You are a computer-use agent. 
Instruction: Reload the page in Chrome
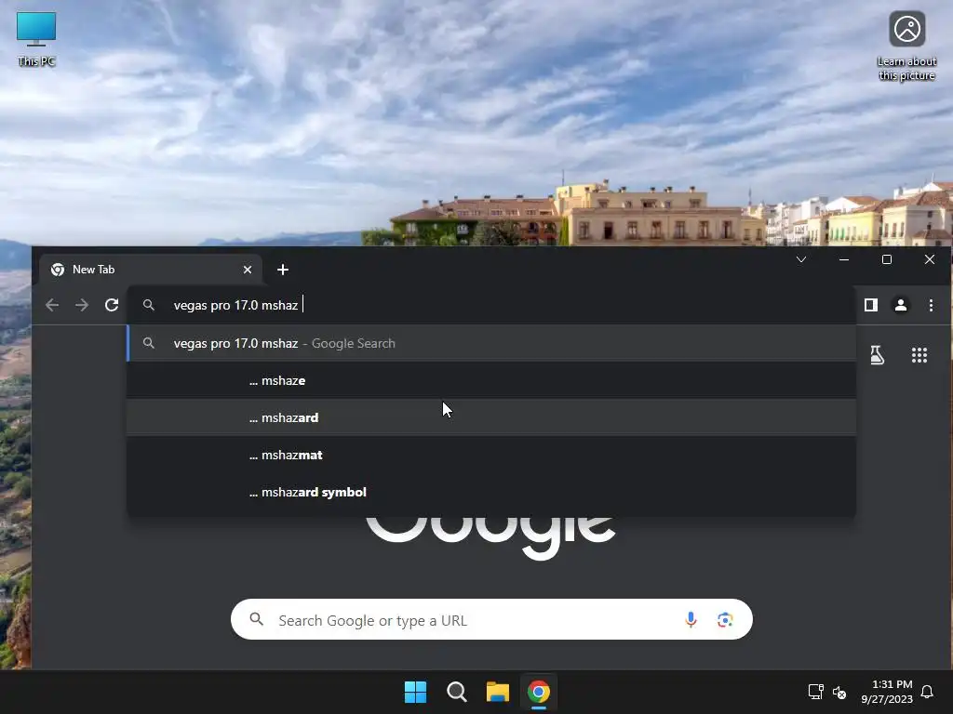[x=112, y=305]
